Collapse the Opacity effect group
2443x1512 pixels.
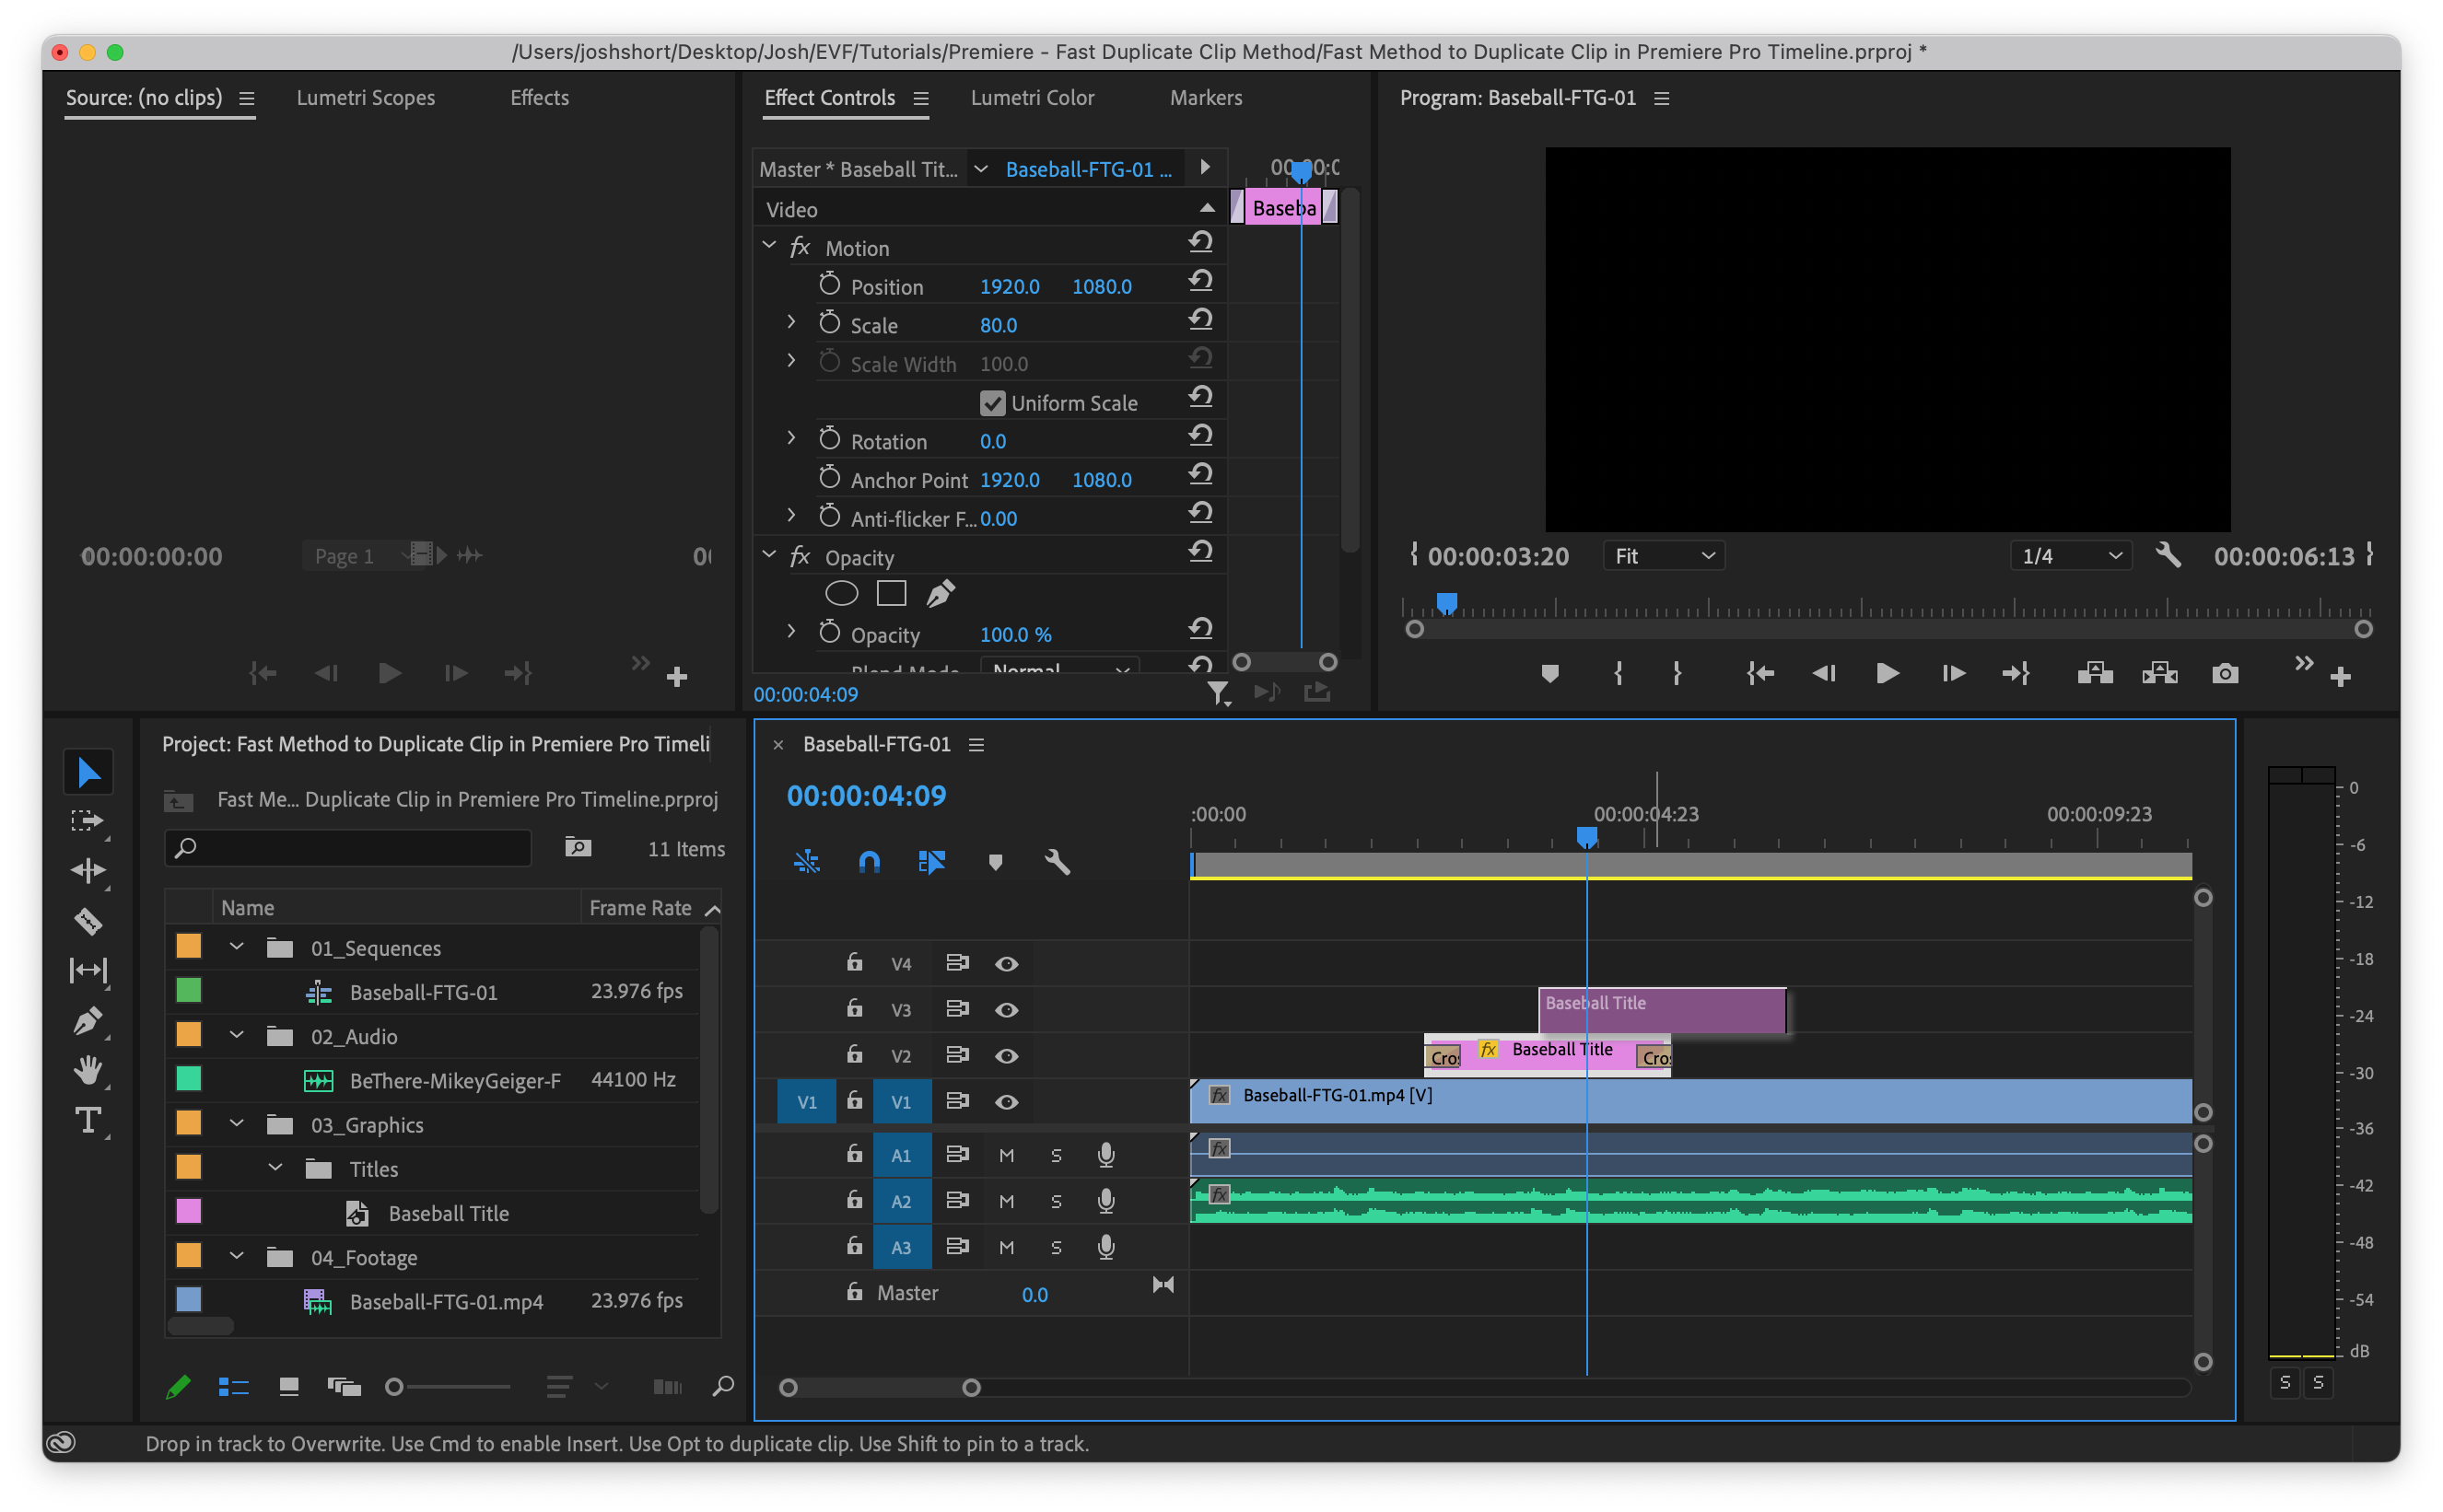coord(769,555)
